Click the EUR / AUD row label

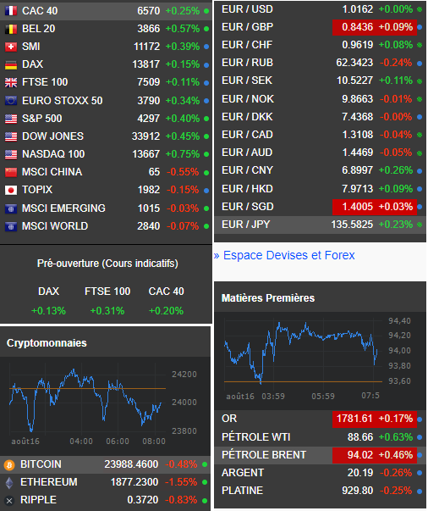coord(247,153)
